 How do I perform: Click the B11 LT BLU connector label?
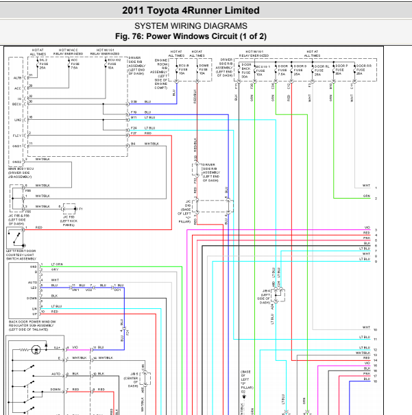point(143,117)
